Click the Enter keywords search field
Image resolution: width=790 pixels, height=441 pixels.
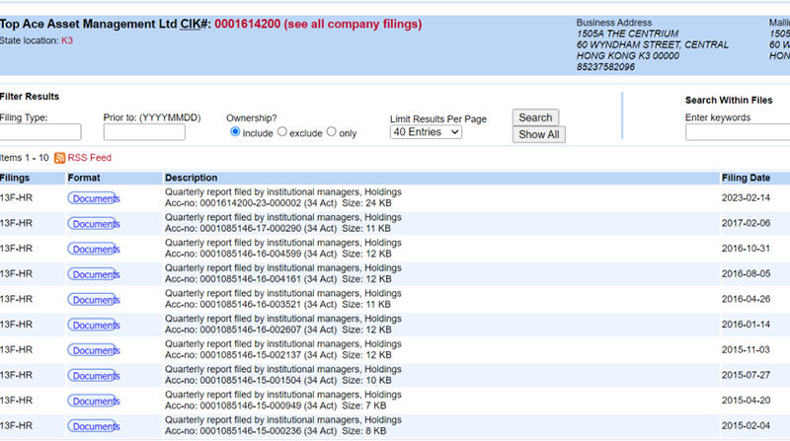coord(738,132)
